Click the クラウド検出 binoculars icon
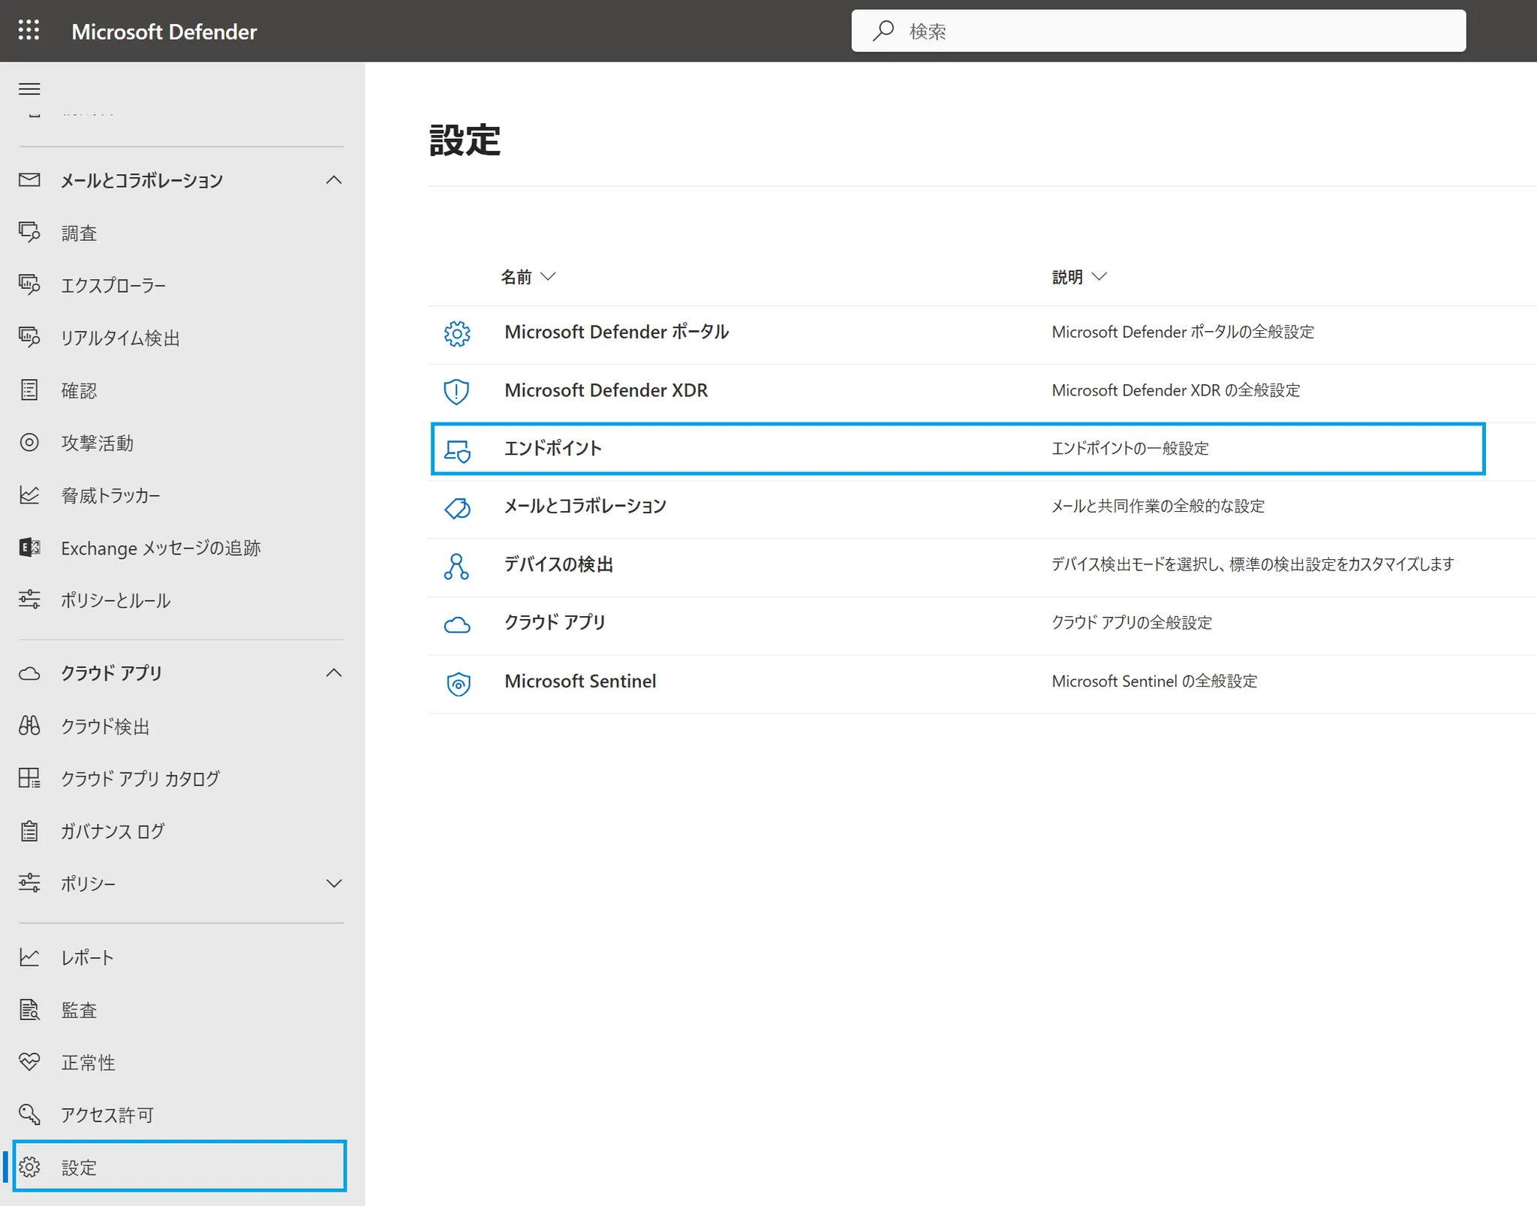The height and width of the screenshot is (1206, 1537). coord(29,726)
